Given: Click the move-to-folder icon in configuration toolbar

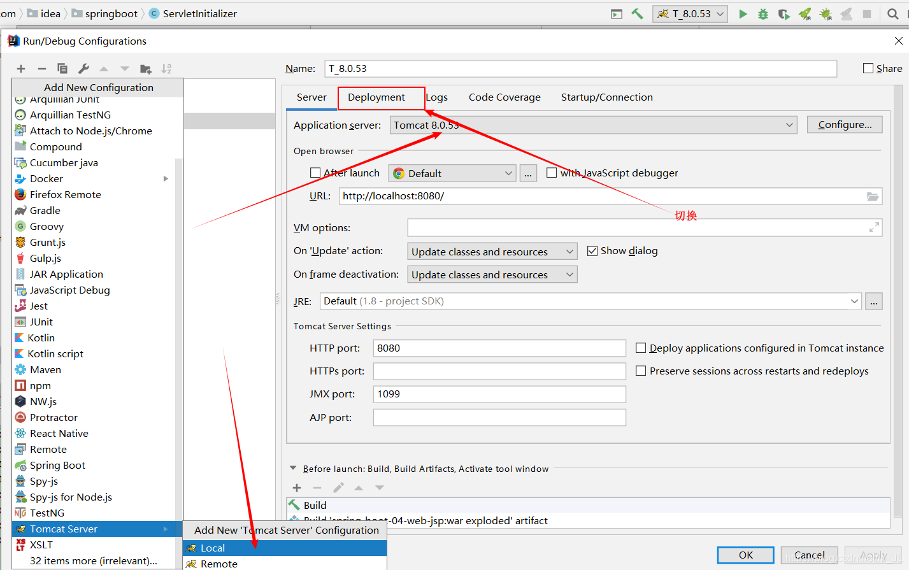Looking at the screenshot, I should tap(146, 69).
